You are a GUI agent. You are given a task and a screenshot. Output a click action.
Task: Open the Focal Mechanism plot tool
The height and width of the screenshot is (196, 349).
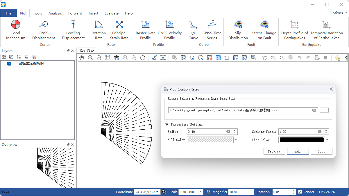(x=16, y=30)
